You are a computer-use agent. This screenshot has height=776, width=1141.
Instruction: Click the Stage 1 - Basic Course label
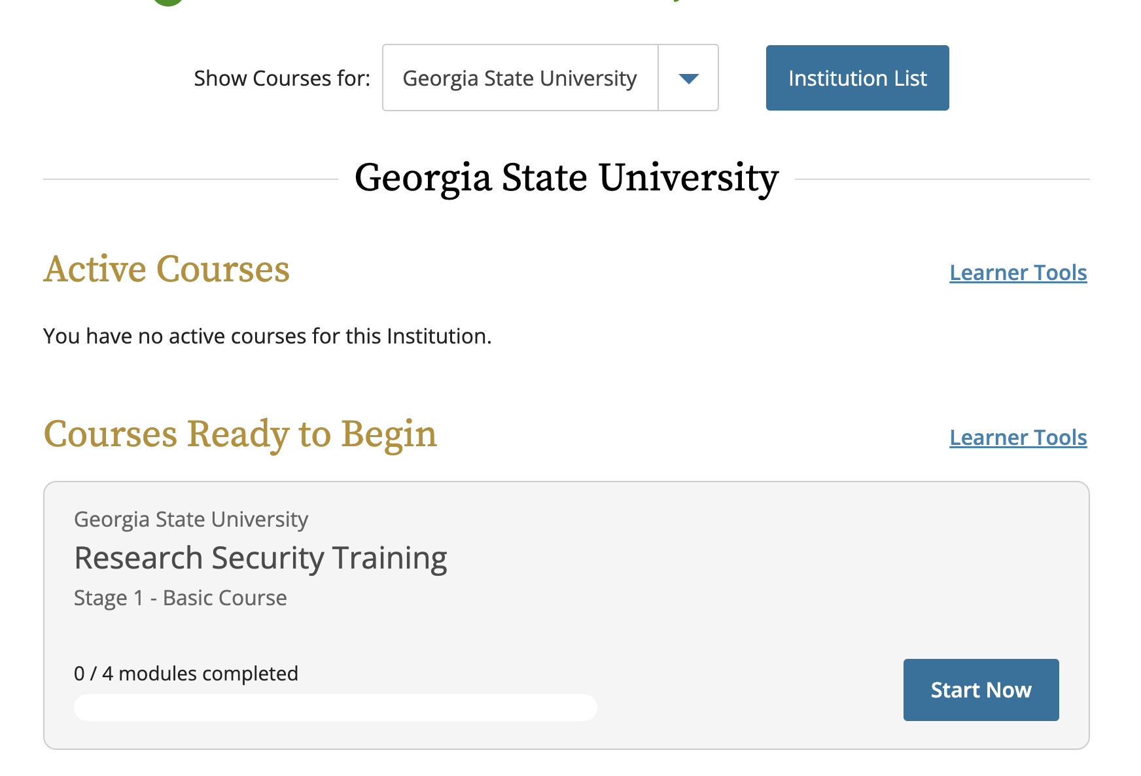[x=180, y=598]
